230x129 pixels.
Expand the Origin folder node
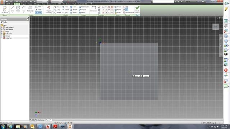point(1,32)
